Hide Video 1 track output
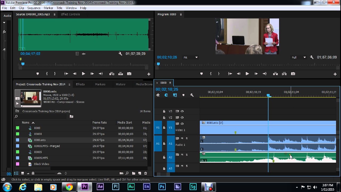Screen dimensions: 341x192 [x=182, y=124]
